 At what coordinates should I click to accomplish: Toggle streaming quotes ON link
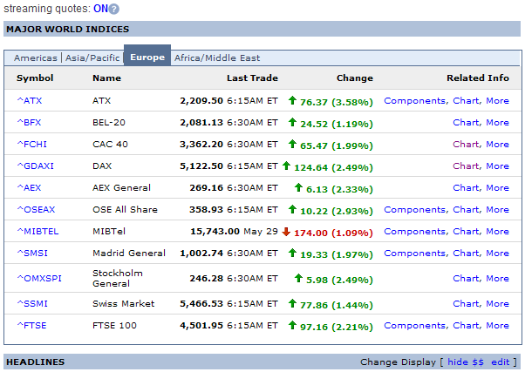tap(100, 9)
